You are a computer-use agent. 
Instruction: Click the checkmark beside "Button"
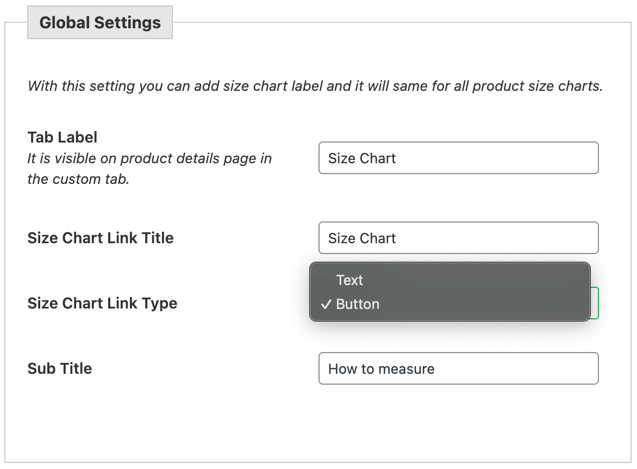[x=326, y=305]
